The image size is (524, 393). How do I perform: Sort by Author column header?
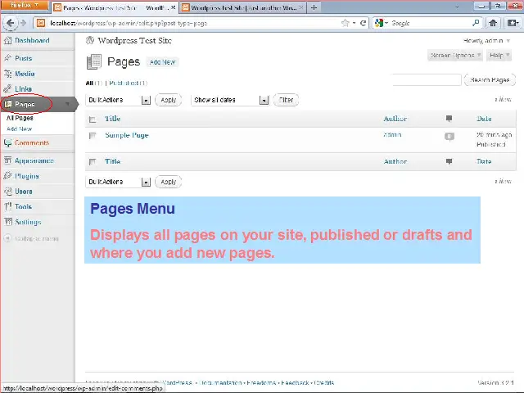(395, 119)
